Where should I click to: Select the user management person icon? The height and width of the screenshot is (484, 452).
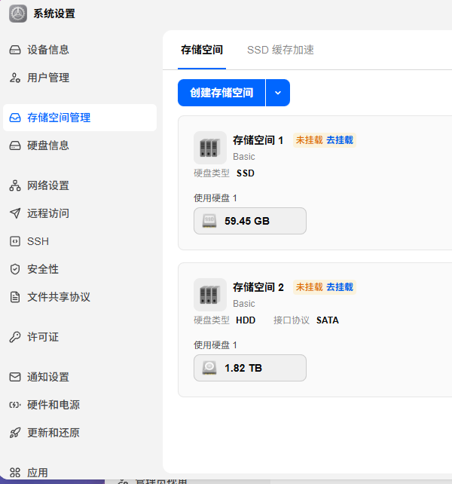point(15,78)
